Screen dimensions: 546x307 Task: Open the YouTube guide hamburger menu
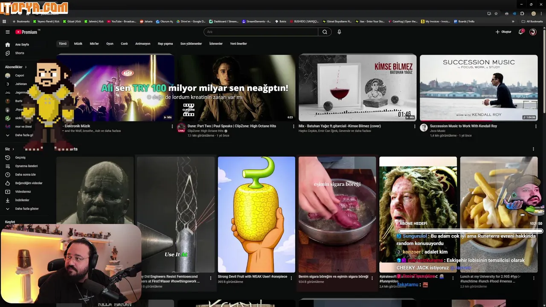(x=7, y=32)
